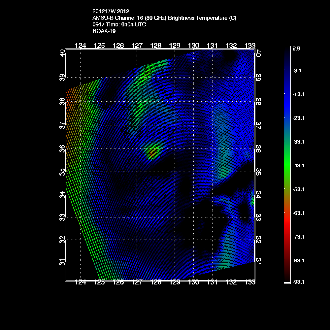
Task: Click the left-axis latitude label 40
Action: pos(62,53)
